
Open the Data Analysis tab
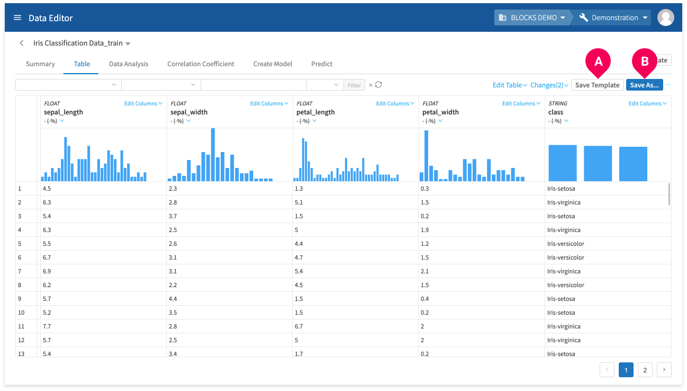[x=129, y=64]
